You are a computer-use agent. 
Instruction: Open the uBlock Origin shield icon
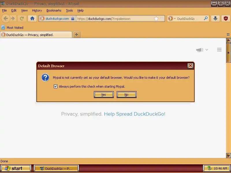(226, 18)
